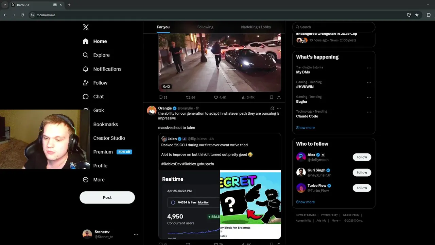Open options for #HVKWIN trend
This screenshot has height=245, width=435.
click(369, 83)
